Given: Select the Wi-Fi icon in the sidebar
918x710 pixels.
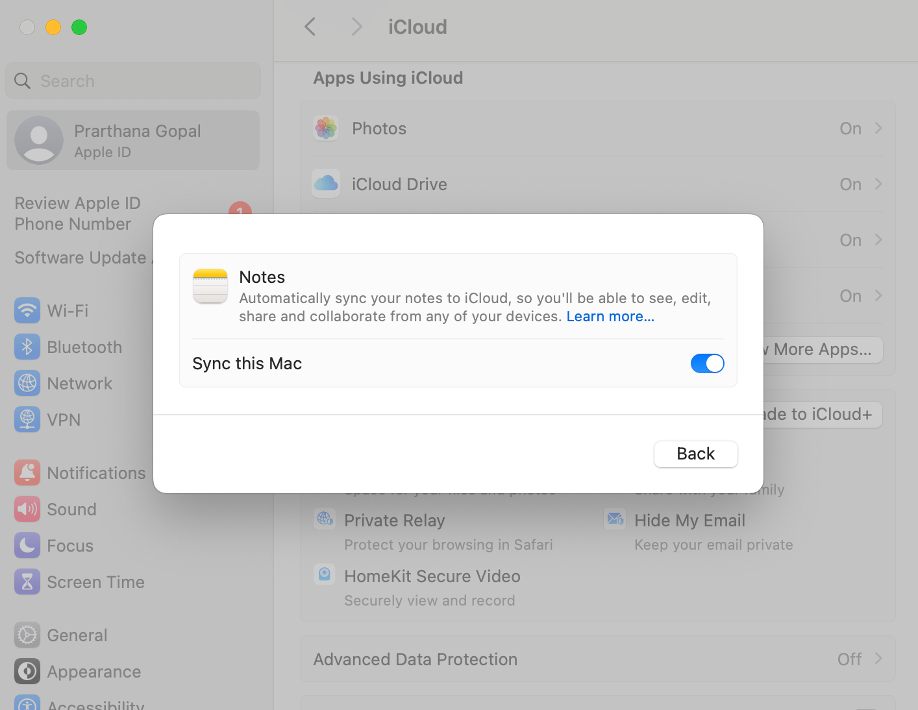Looking at the screenshot, I should pos(27,310).
